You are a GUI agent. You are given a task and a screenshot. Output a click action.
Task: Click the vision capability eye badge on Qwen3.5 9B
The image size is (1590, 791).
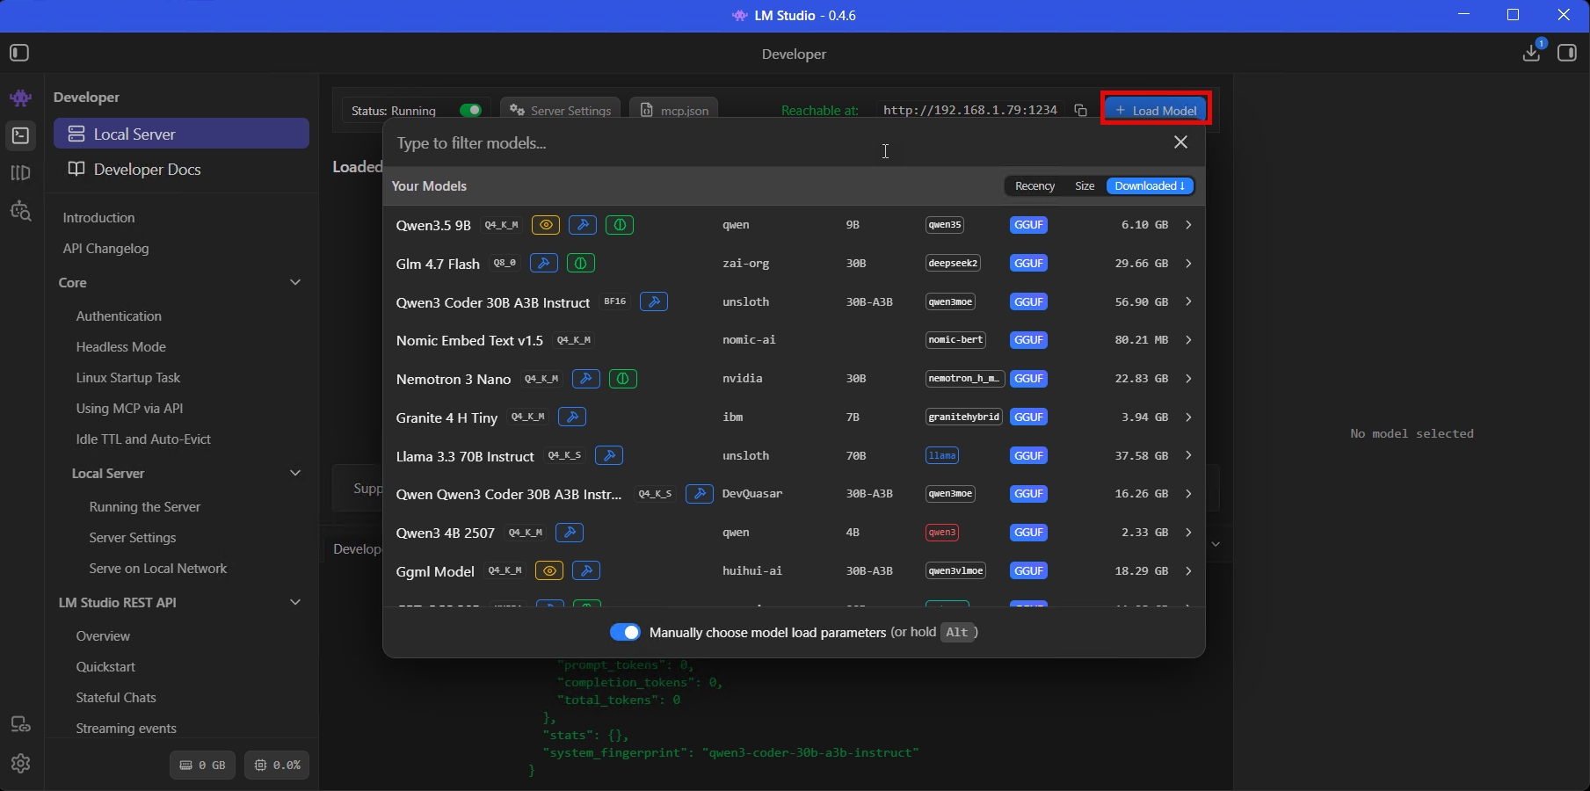point(545,225)
